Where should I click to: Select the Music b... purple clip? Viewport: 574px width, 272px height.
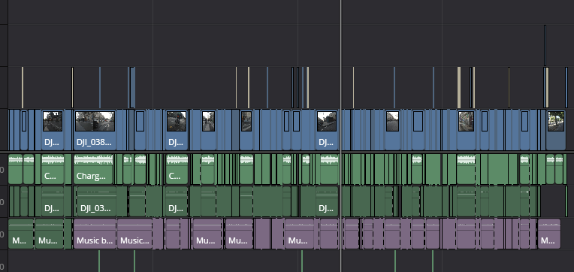(x=95, y=234)
